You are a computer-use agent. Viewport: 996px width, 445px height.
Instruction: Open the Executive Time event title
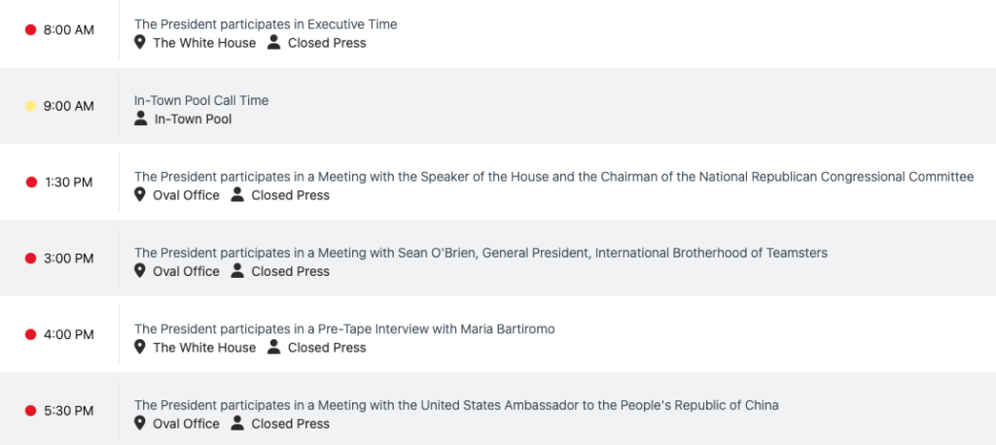click(x=266, y=24)
